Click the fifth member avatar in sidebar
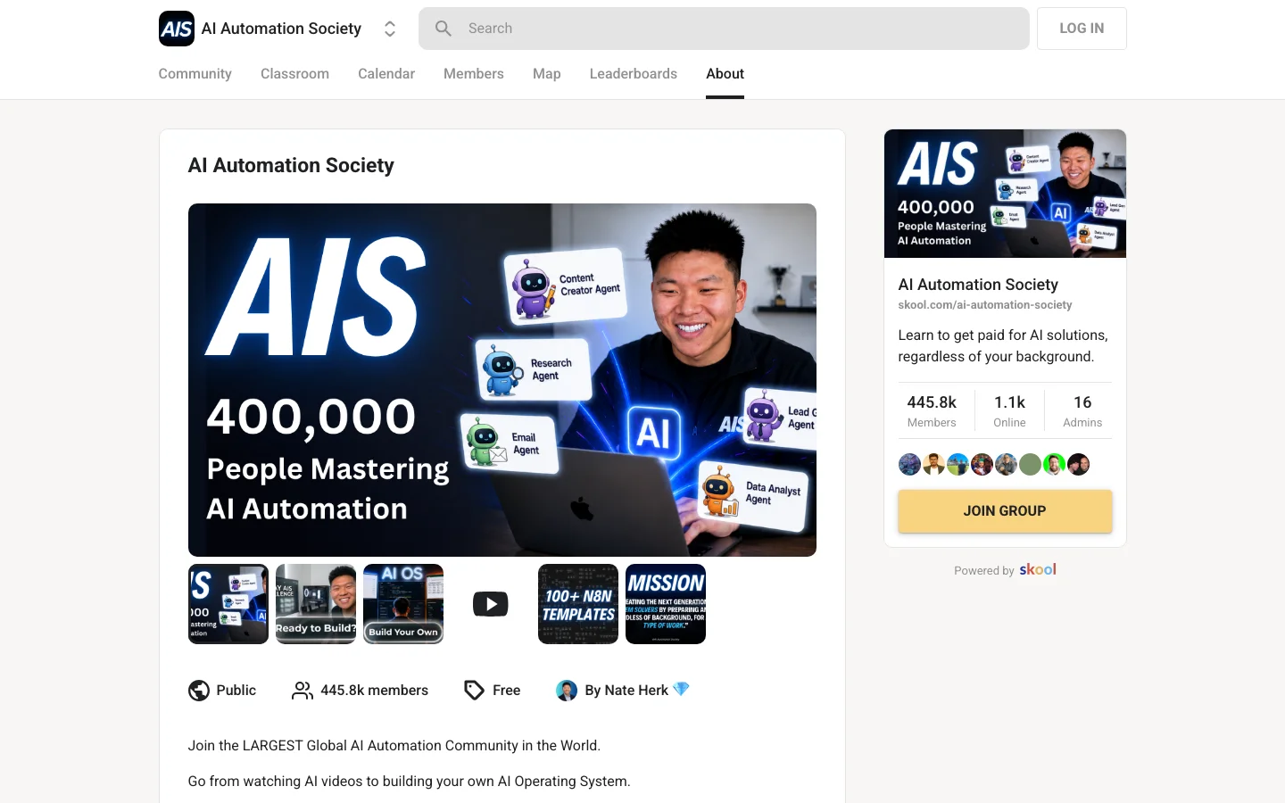The width and height of the screenshot is (1285, 803). tap(1006, 465)
